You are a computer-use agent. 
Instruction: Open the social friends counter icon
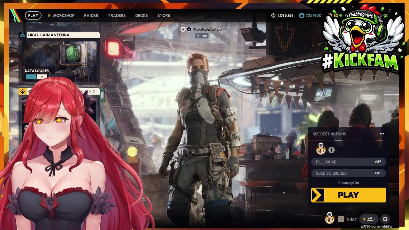tap(369, 219)
